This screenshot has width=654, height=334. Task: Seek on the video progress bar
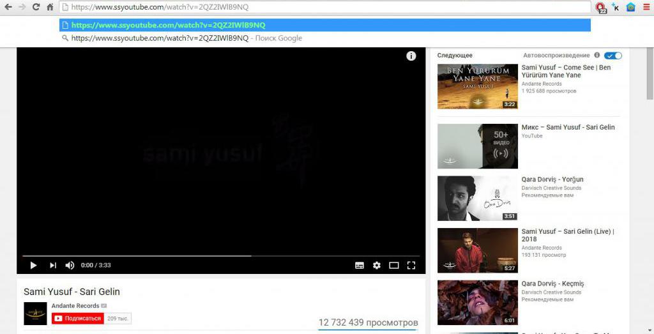point(221,255)
